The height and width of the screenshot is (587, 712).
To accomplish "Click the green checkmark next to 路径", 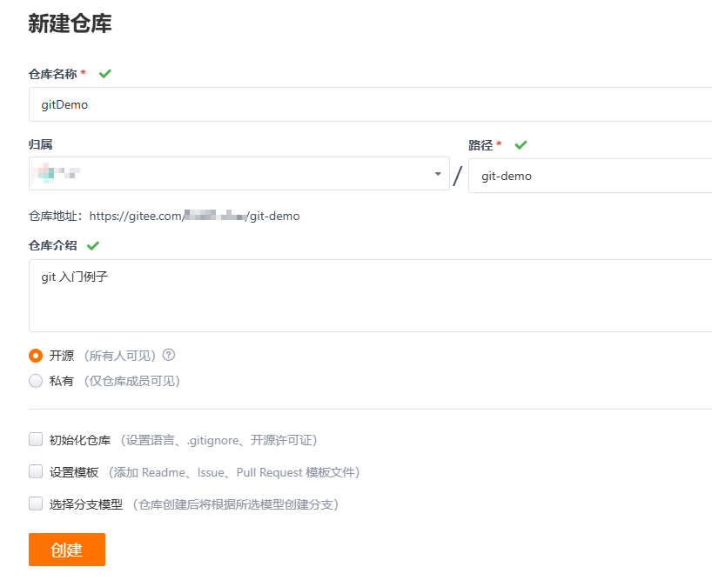I will pyautogui.click(x=521, y=144).
